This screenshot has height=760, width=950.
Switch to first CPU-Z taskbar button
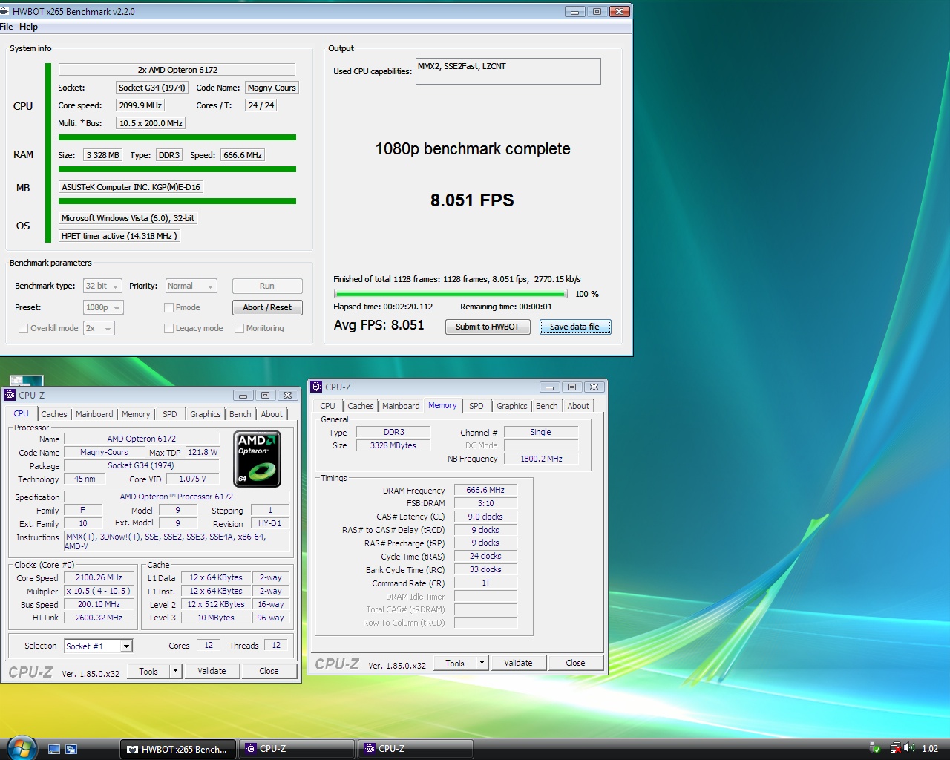click(x=296, y=749)
